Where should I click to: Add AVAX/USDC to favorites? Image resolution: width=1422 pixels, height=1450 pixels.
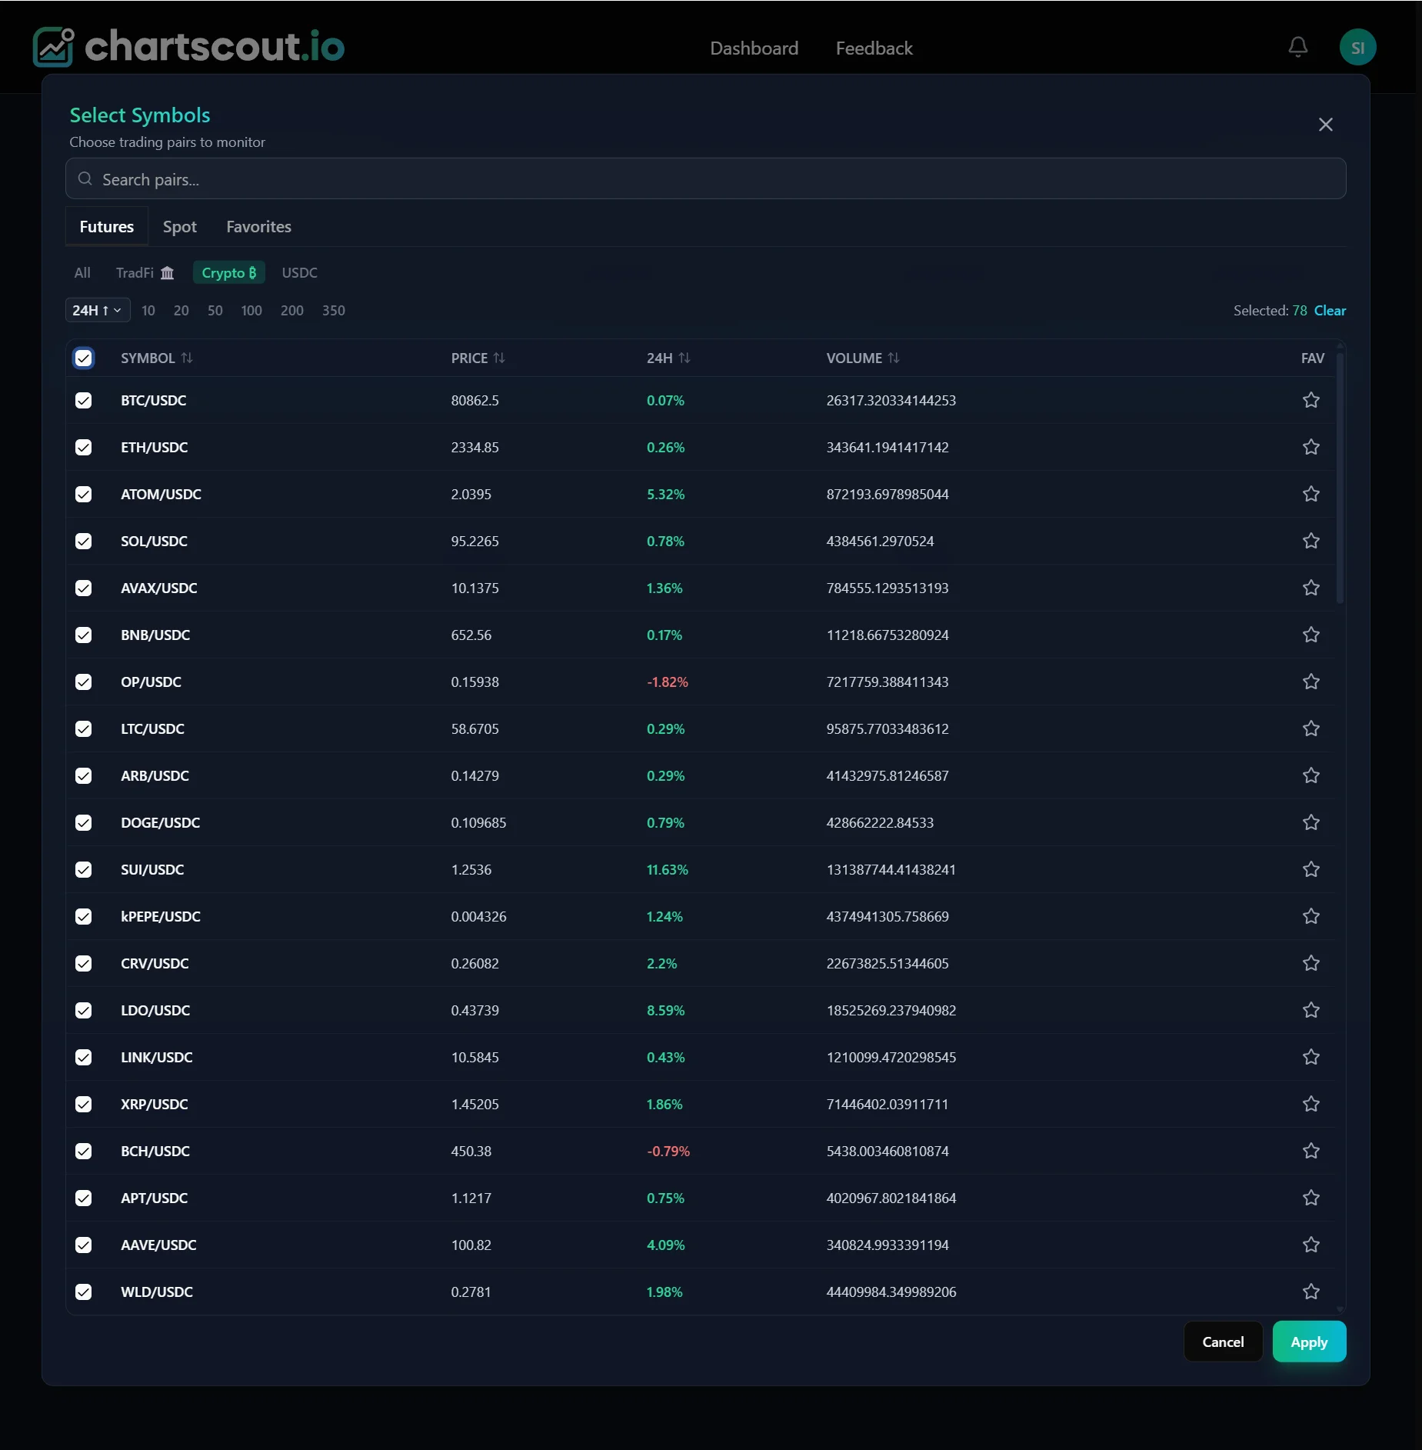[1311, 588]
